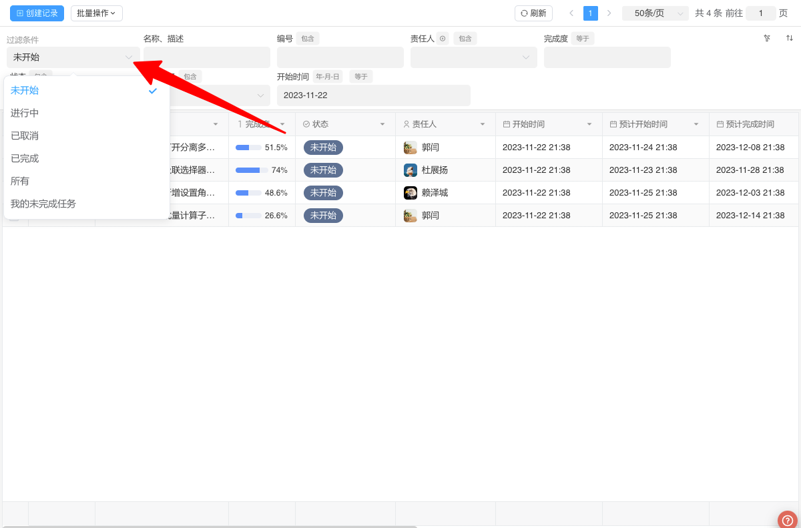Open the 50条/页 page size selector
This screenshot has height=528, width=801.
655,13
